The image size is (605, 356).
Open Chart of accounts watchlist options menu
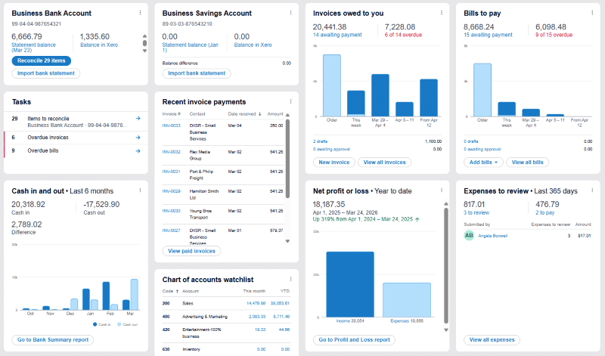290,279
